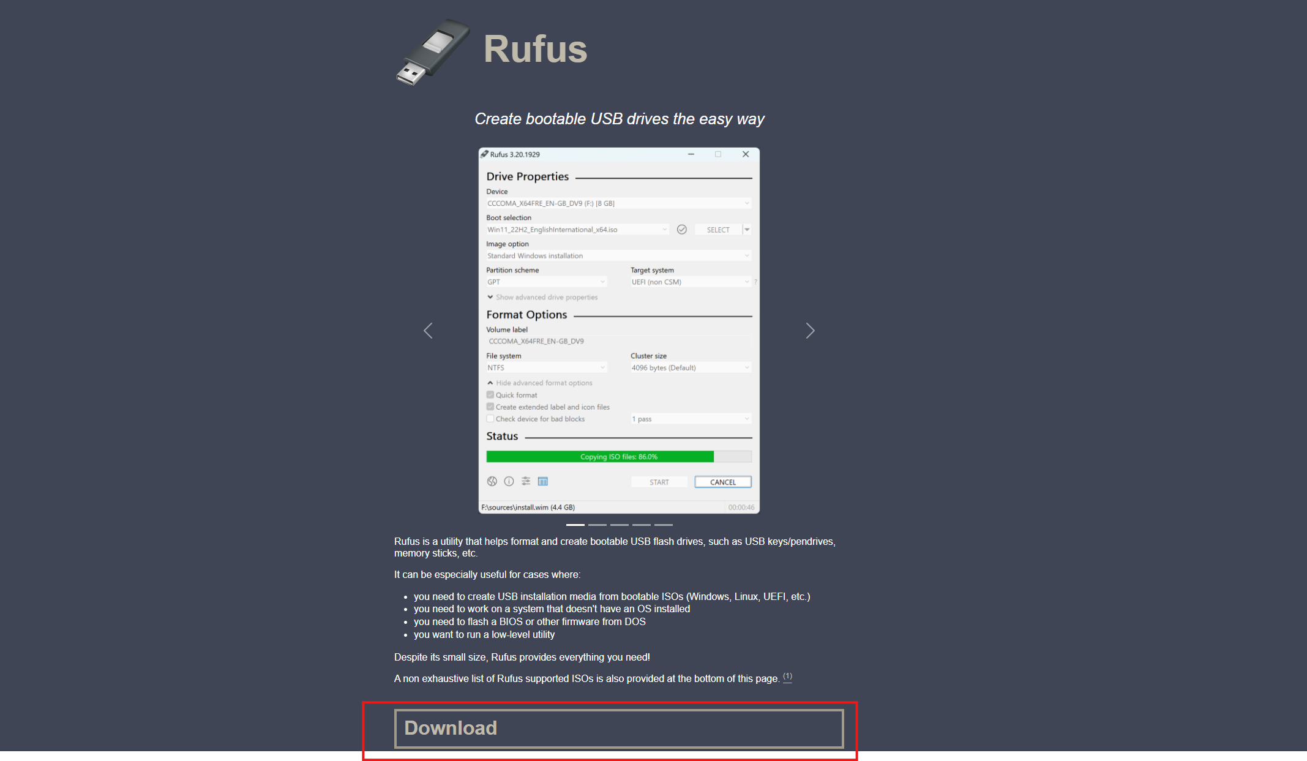Click the text 'It can be especially useful for cases where:'
Viewport: 1307px width, 761px height.
[x=487, y=574]
